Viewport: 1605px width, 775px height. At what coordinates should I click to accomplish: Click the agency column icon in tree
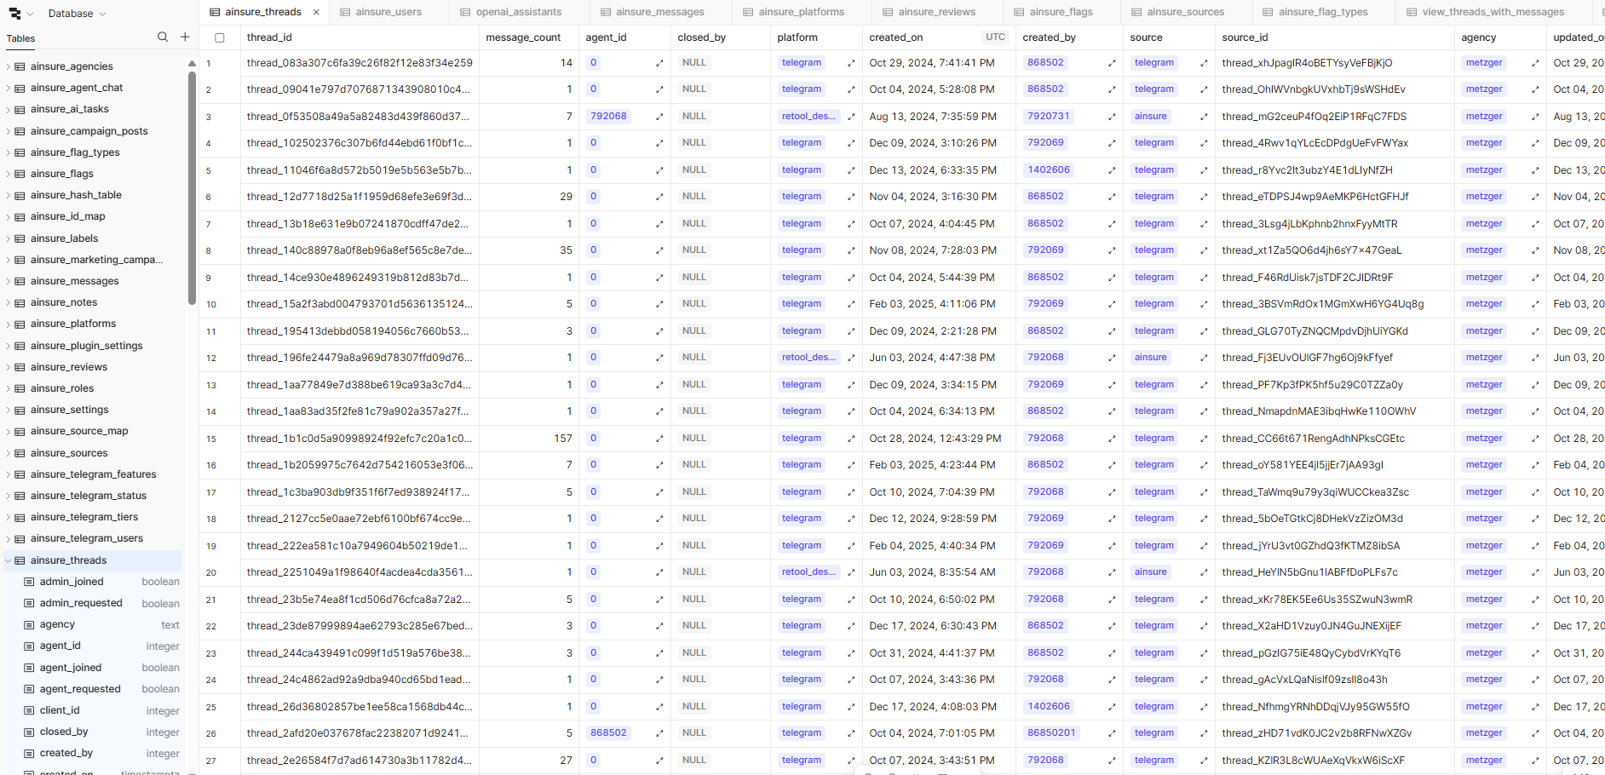(x=29, y=624)
